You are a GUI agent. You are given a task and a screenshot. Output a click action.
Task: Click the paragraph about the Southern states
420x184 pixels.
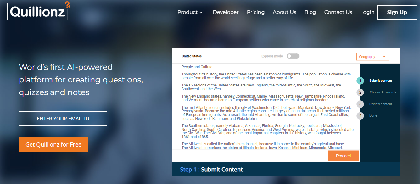point(268,131)
